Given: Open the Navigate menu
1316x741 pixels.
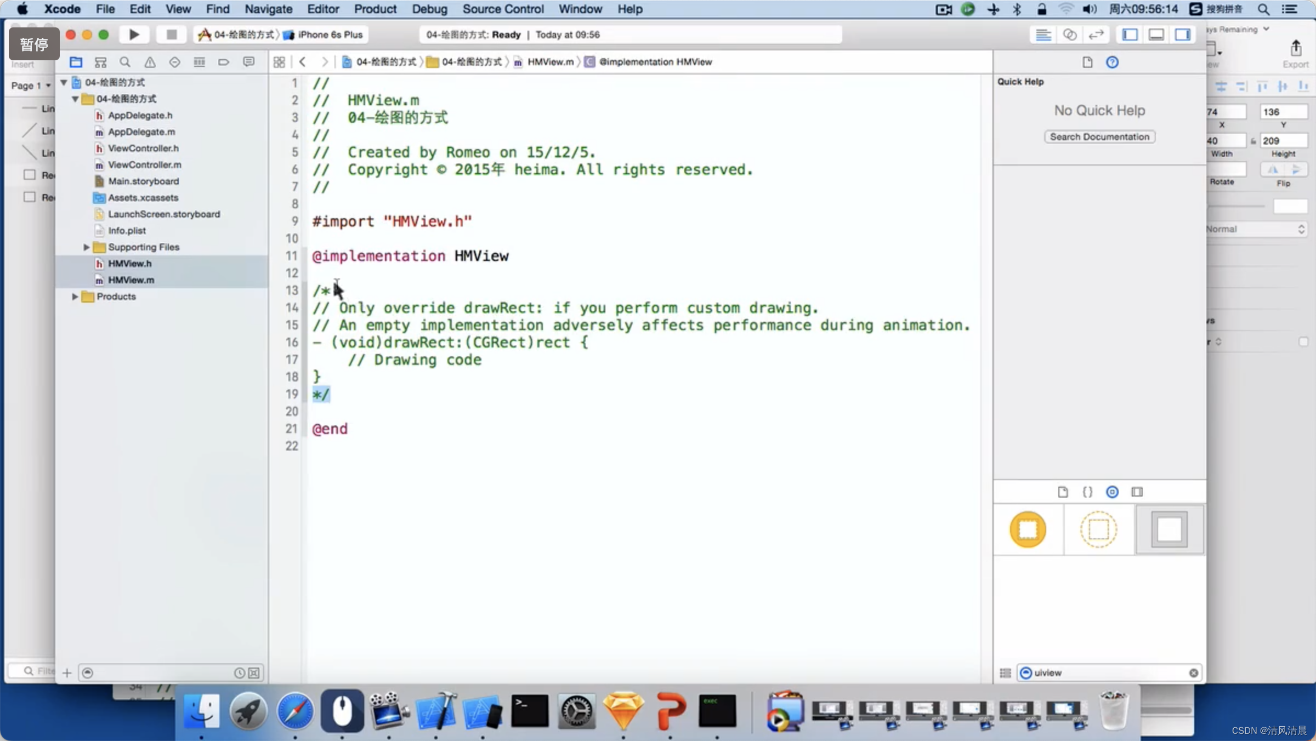Looking at the screenshot, I should (x=269, y=9).
